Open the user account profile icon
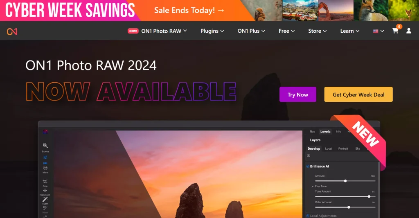419x218 pixels. (x=409, y=31)
